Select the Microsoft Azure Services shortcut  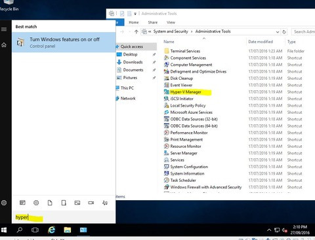(x=191, y=112)
